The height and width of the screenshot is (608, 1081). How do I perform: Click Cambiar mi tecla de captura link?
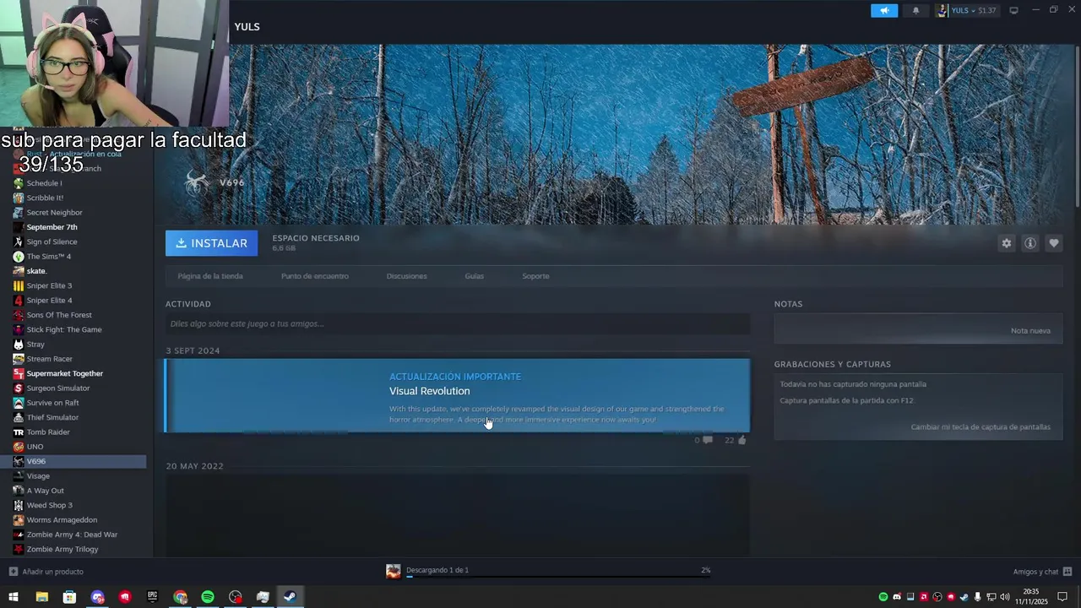tap(981, 426)
